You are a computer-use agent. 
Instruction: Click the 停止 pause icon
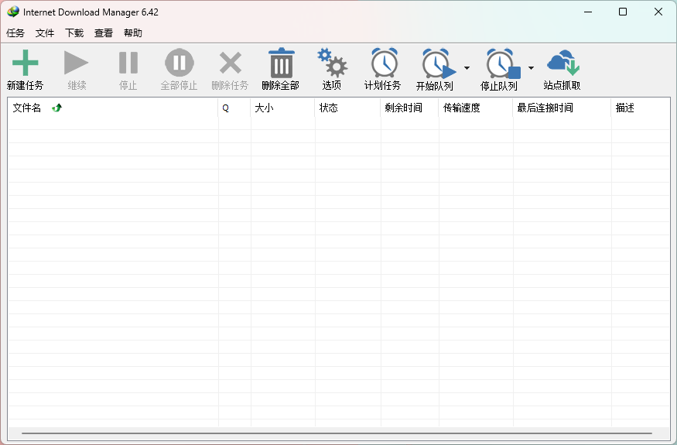(x=128, y=63)
